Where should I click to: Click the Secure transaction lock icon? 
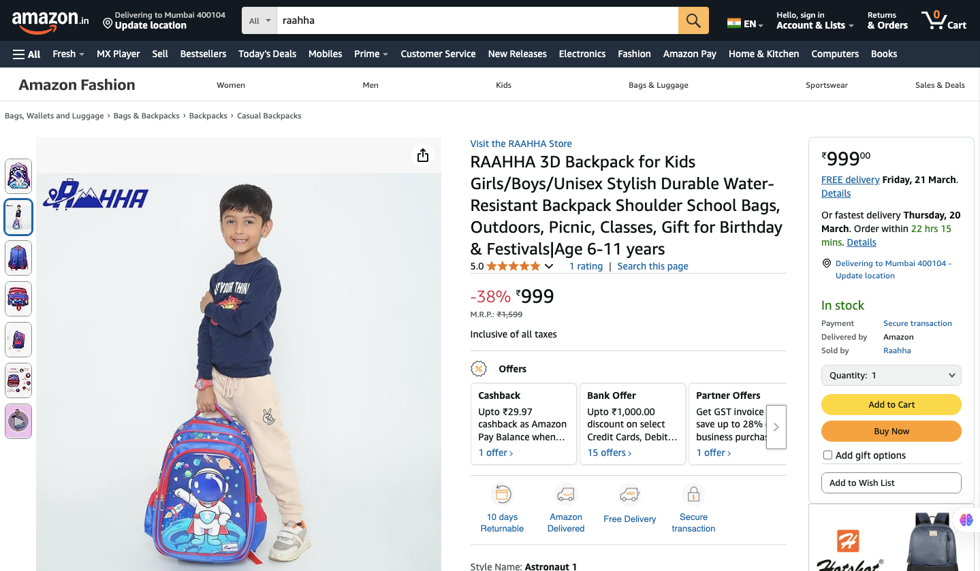tap(693, 494)
